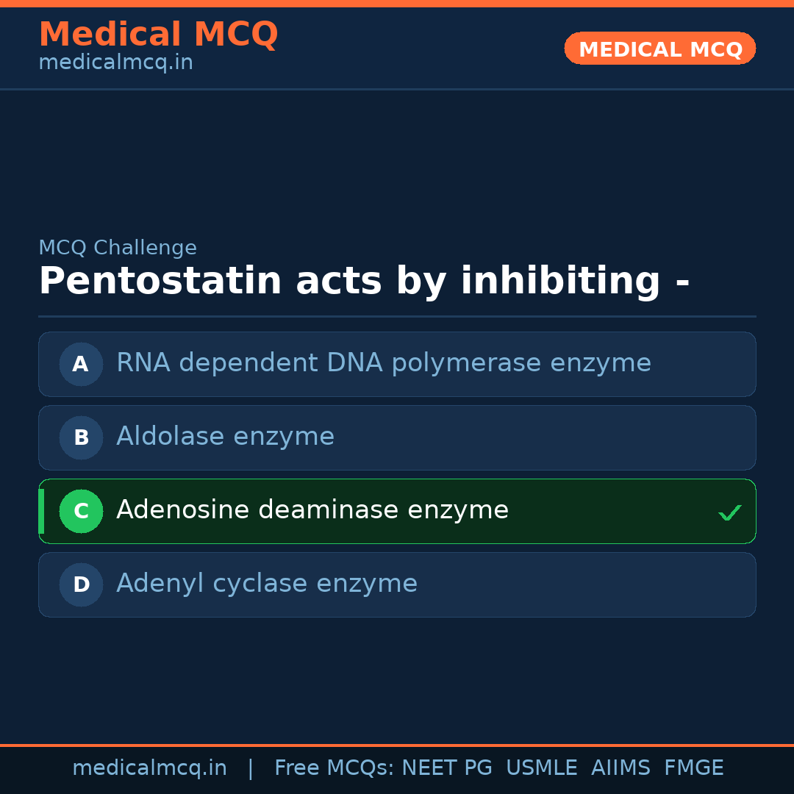Choose Adenosine deaminase enzyme option
794x794 pixels.
tap(312, 510)
